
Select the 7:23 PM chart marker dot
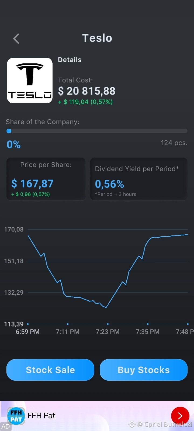108,324
